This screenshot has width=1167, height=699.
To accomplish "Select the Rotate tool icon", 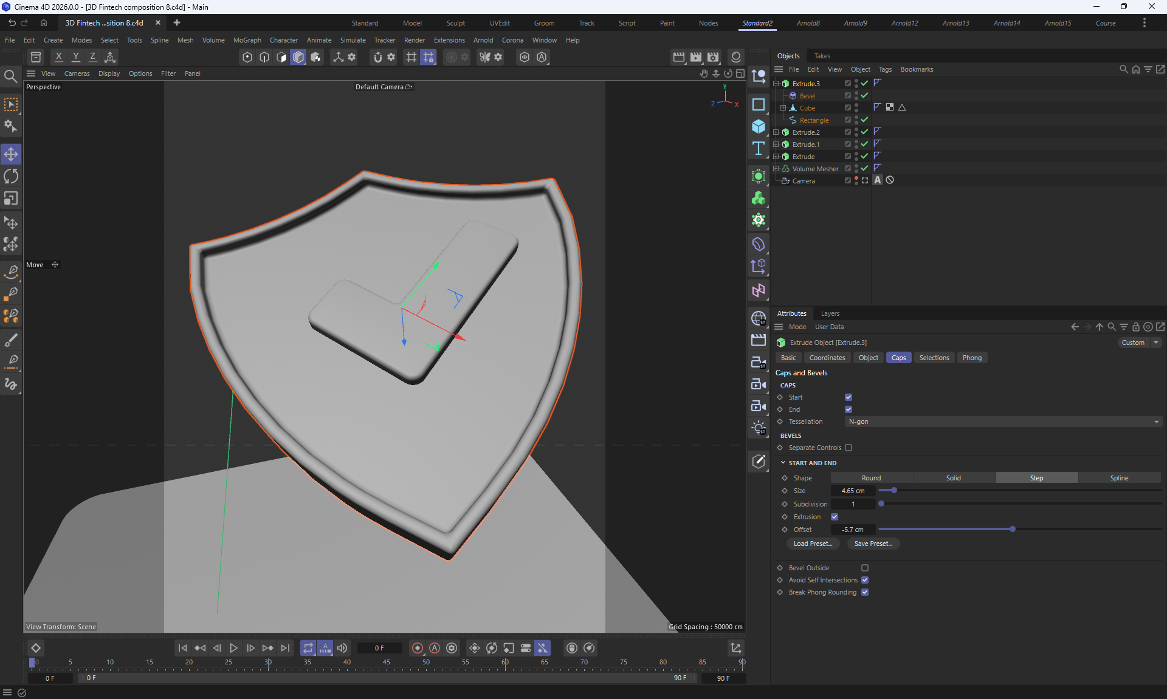I will coord(11,177).
